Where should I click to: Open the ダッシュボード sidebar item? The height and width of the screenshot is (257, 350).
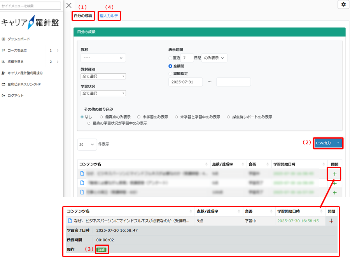[x=19, y=39]
